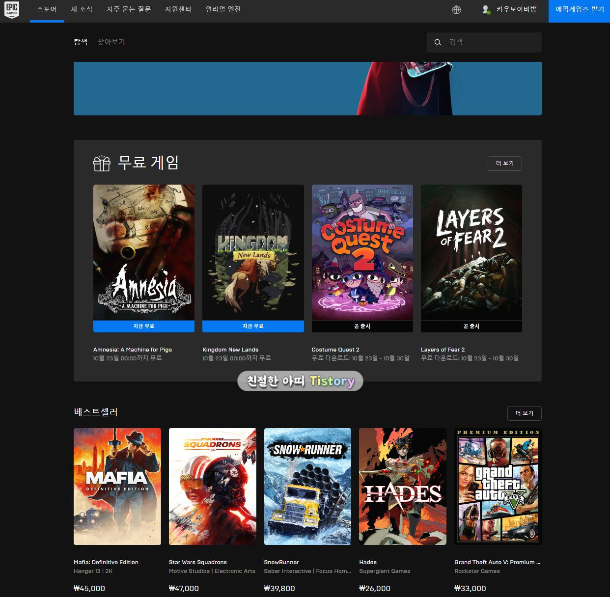Image resolution: width=610 pixels, height=597 pixels.
Task: Click Rockstar Games developer text
Action: coord(477,571)
